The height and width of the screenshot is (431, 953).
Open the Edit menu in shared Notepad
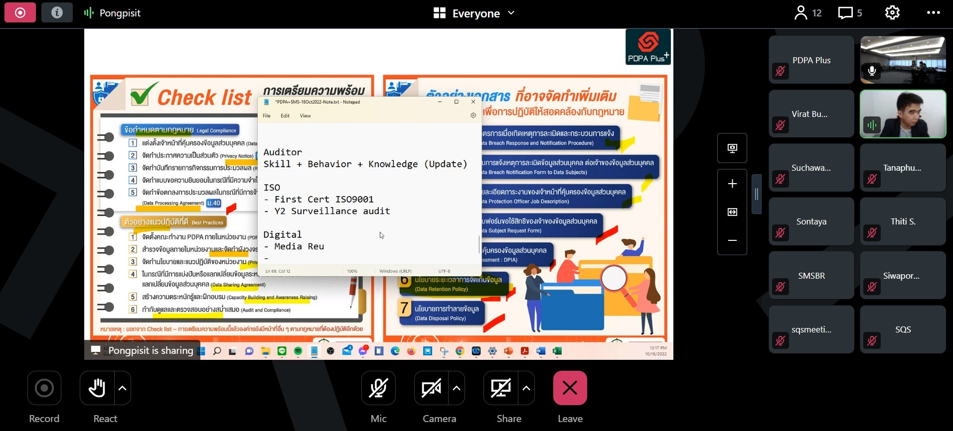click(x=285, y=115)
